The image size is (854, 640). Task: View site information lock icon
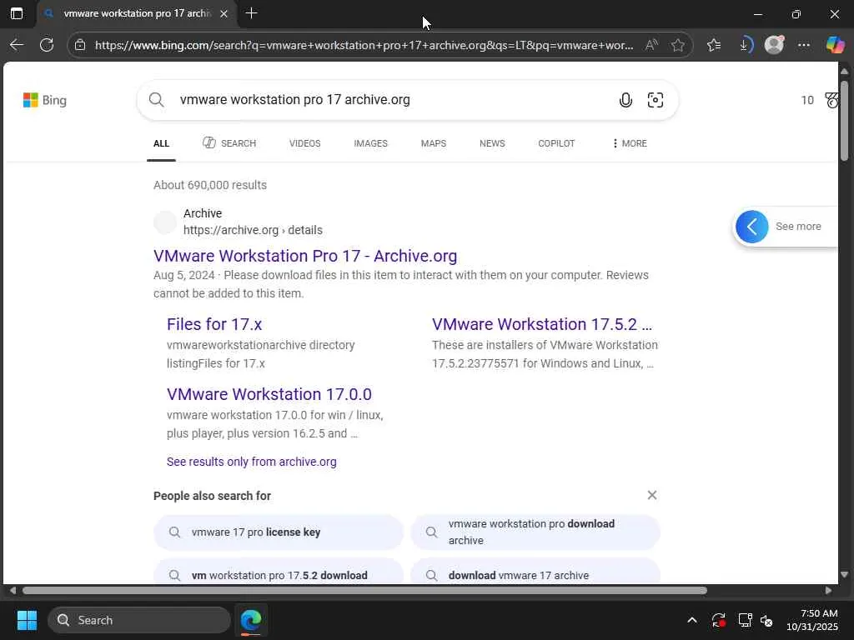point(80,45)
